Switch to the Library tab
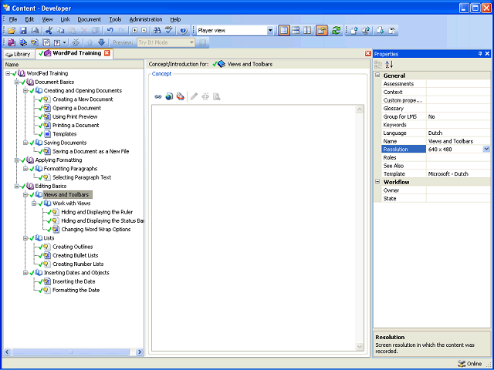Image resolution: width=494 pixels, height=370 pixels. pyautogui.click(x=19, y=54)
